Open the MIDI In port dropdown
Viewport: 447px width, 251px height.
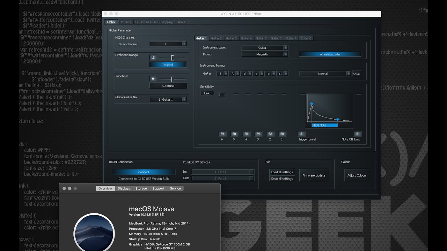(223, 172)
